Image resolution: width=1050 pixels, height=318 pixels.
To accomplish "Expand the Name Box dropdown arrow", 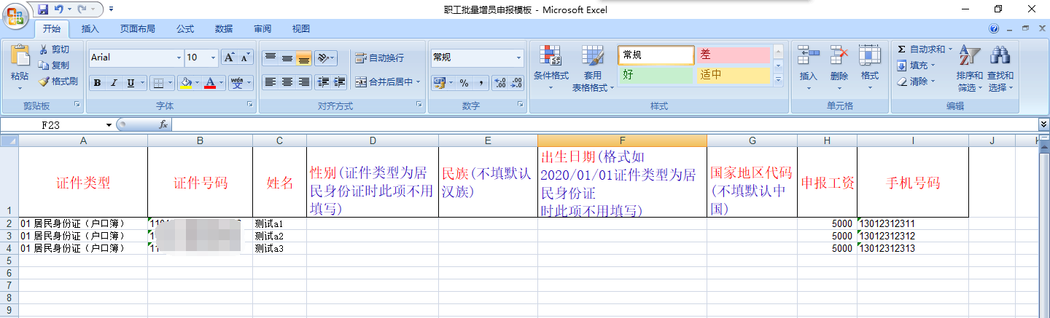I will coord(109,125).
